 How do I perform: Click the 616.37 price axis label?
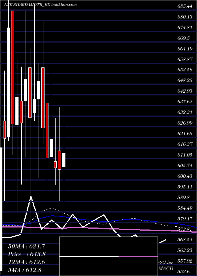click(185, 144)
